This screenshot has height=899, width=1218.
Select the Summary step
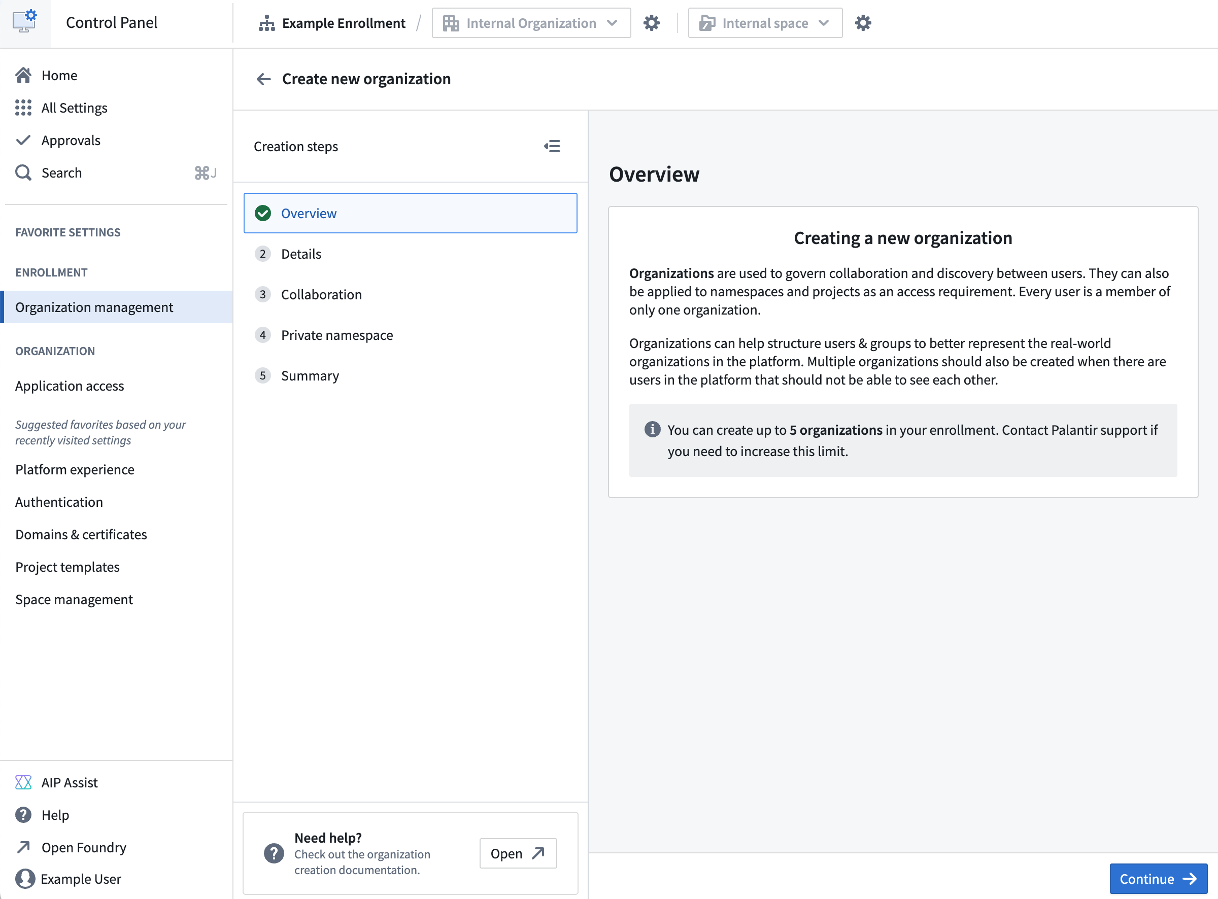pos(411,375)
